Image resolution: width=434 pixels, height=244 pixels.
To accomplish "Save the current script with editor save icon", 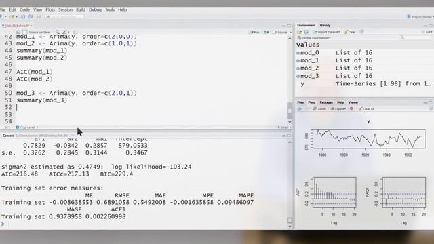I will [18, 32].
